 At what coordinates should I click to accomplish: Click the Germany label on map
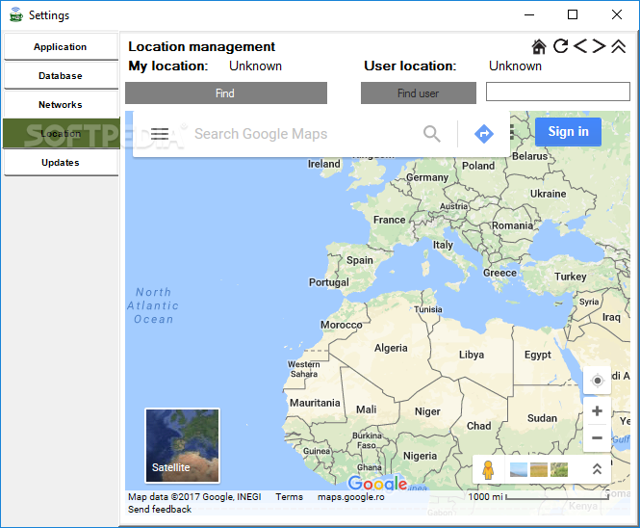[x=427, y=177]
